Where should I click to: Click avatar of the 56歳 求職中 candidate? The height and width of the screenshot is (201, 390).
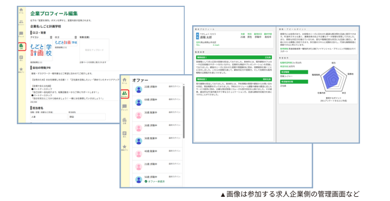[x=138, y=179]
